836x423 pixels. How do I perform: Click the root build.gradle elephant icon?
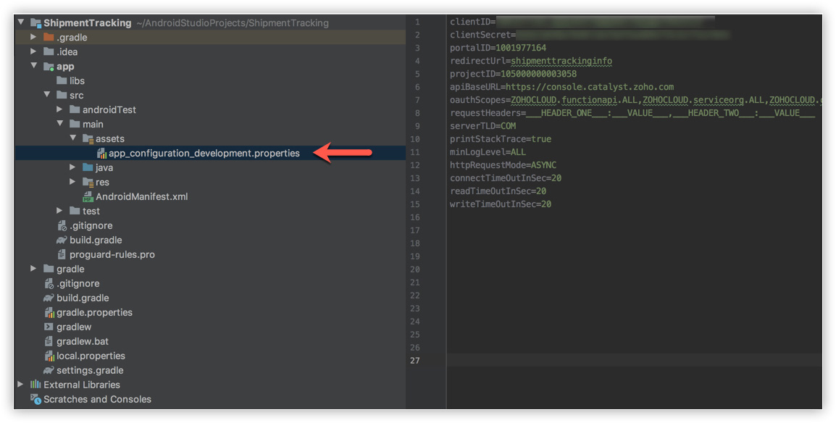[x=49, y=298]
